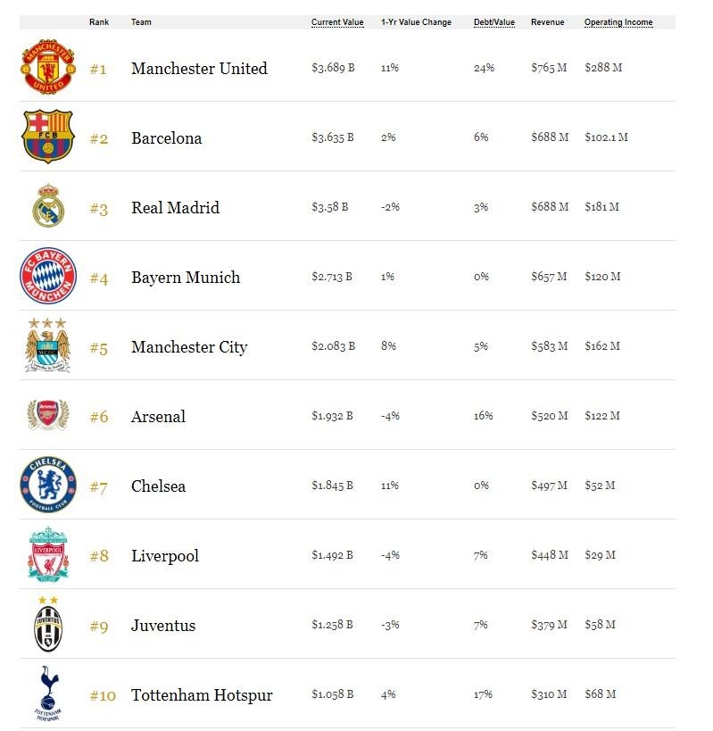Click the Chelsea blue lion crest

[48, 486]
